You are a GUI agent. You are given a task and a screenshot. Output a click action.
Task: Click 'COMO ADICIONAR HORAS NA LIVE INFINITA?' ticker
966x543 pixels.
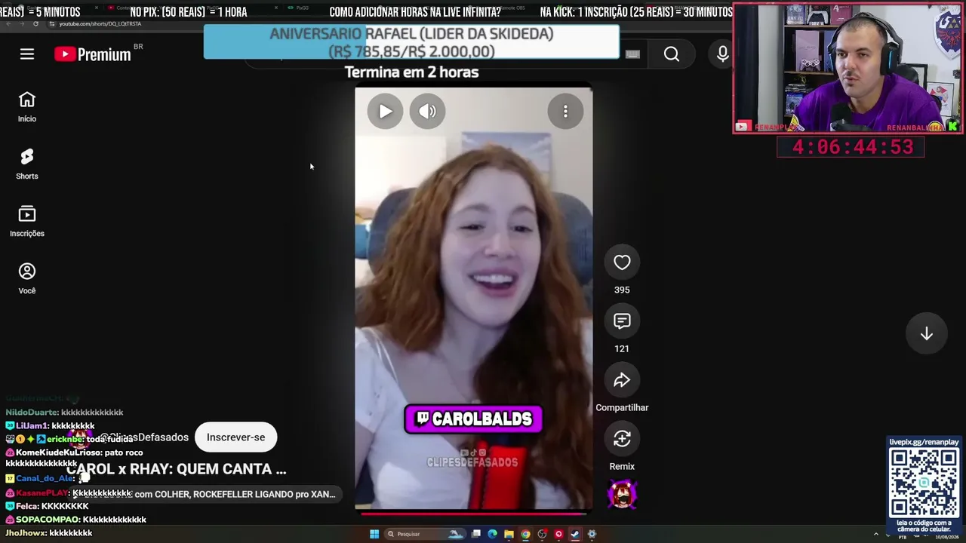pyautogui.click(x=415, y=12)
